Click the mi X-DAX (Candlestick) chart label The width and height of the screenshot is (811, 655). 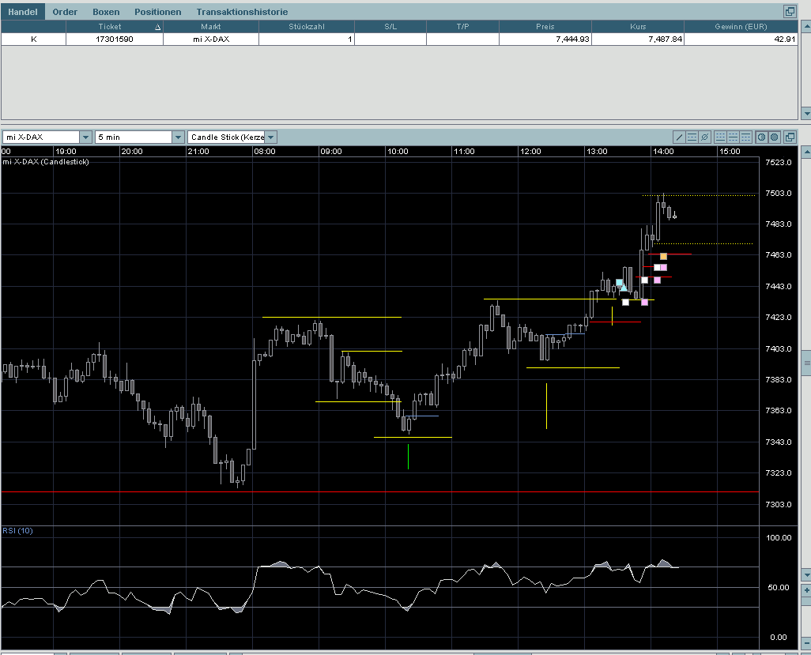[x=46, y=162]
